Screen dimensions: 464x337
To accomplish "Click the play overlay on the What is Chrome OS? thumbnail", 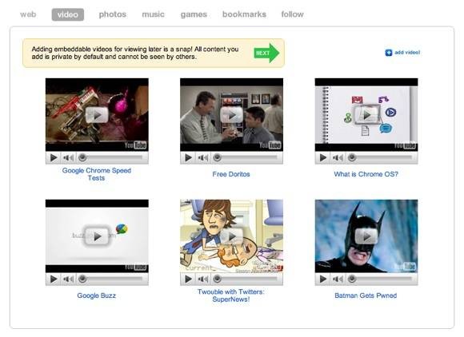I will point(366,115).
